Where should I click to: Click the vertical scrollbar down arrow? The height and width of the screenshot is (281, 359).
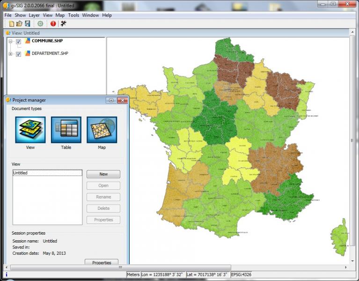point(352,261)
